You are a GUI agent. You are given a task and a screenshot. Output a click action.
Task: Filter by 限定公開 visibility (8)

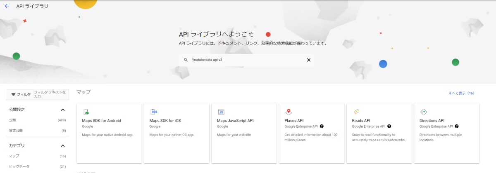point(37,131)
